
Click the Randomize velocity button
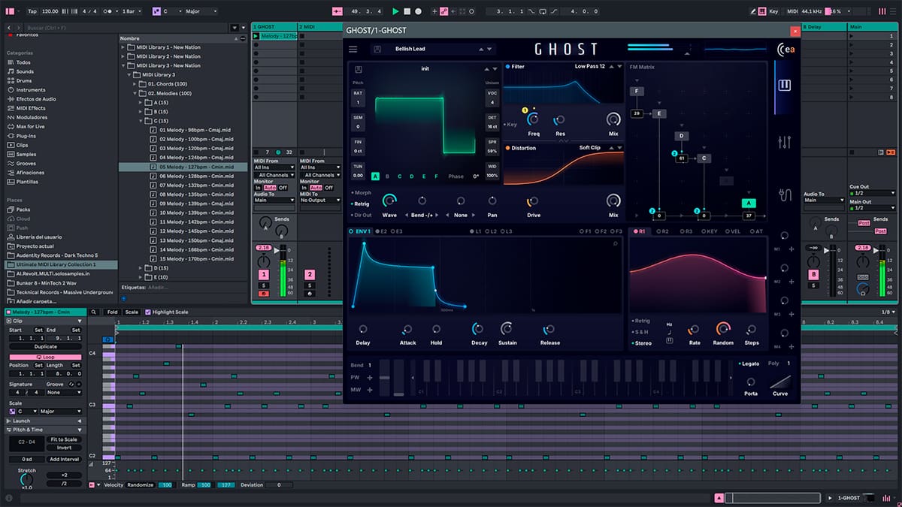pyautogui.click(x=140, y=485)
